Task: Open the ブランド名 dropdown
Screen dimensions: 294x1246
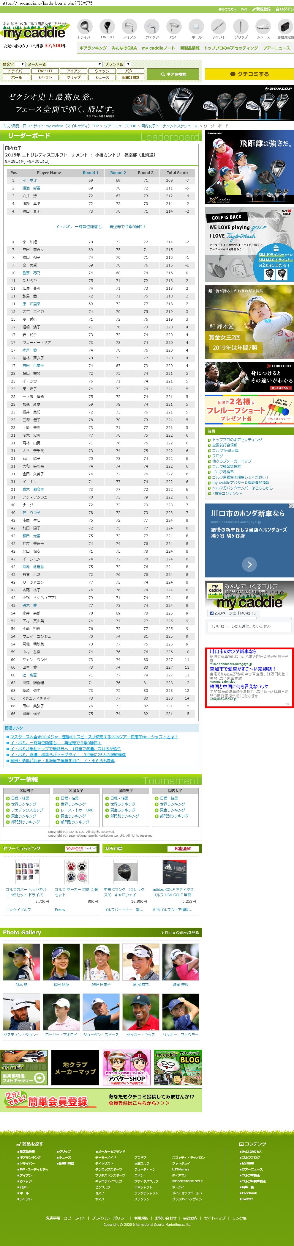Action: (127, 64)
